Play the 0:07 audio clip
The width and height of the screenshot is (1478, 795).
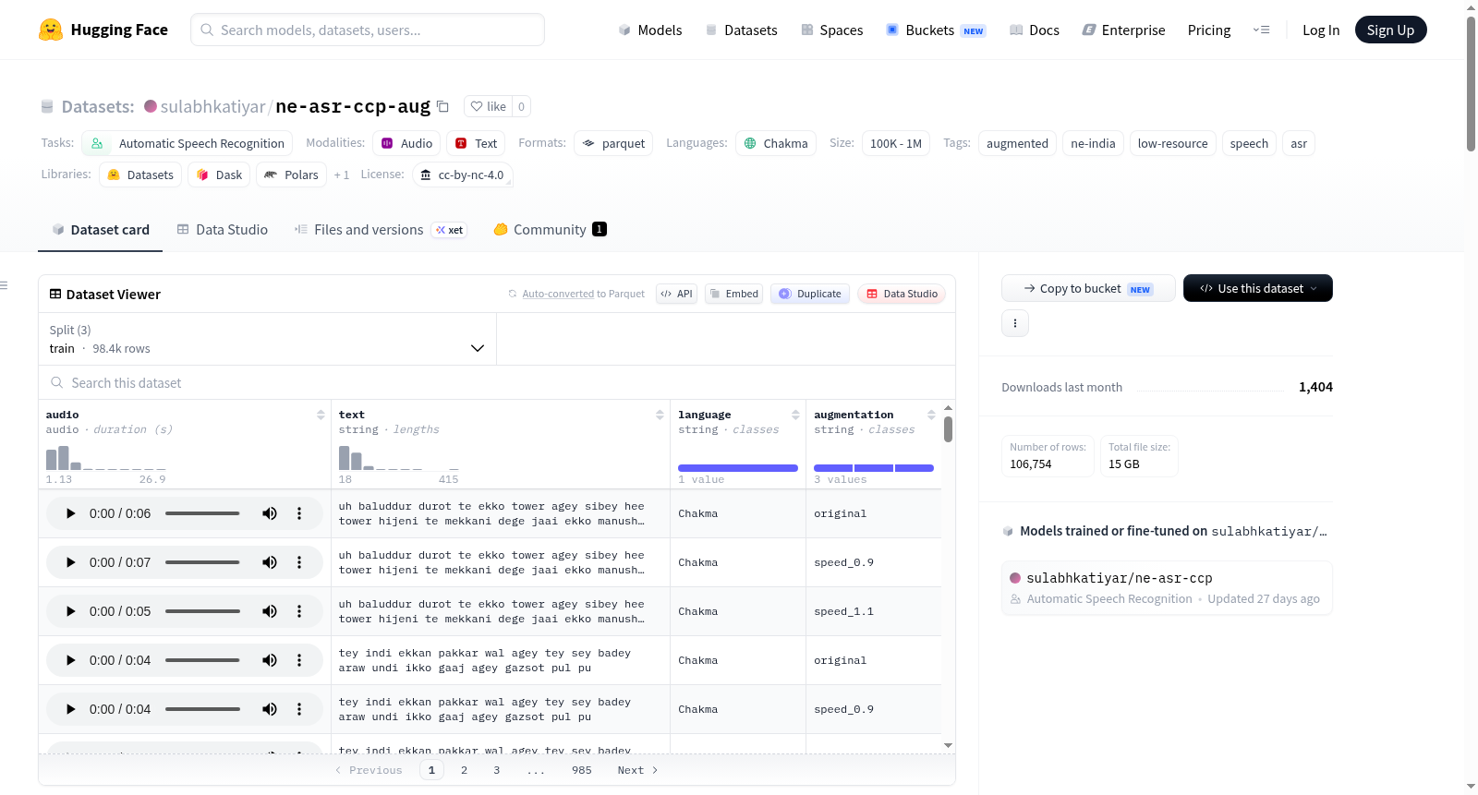click(70, 562)
